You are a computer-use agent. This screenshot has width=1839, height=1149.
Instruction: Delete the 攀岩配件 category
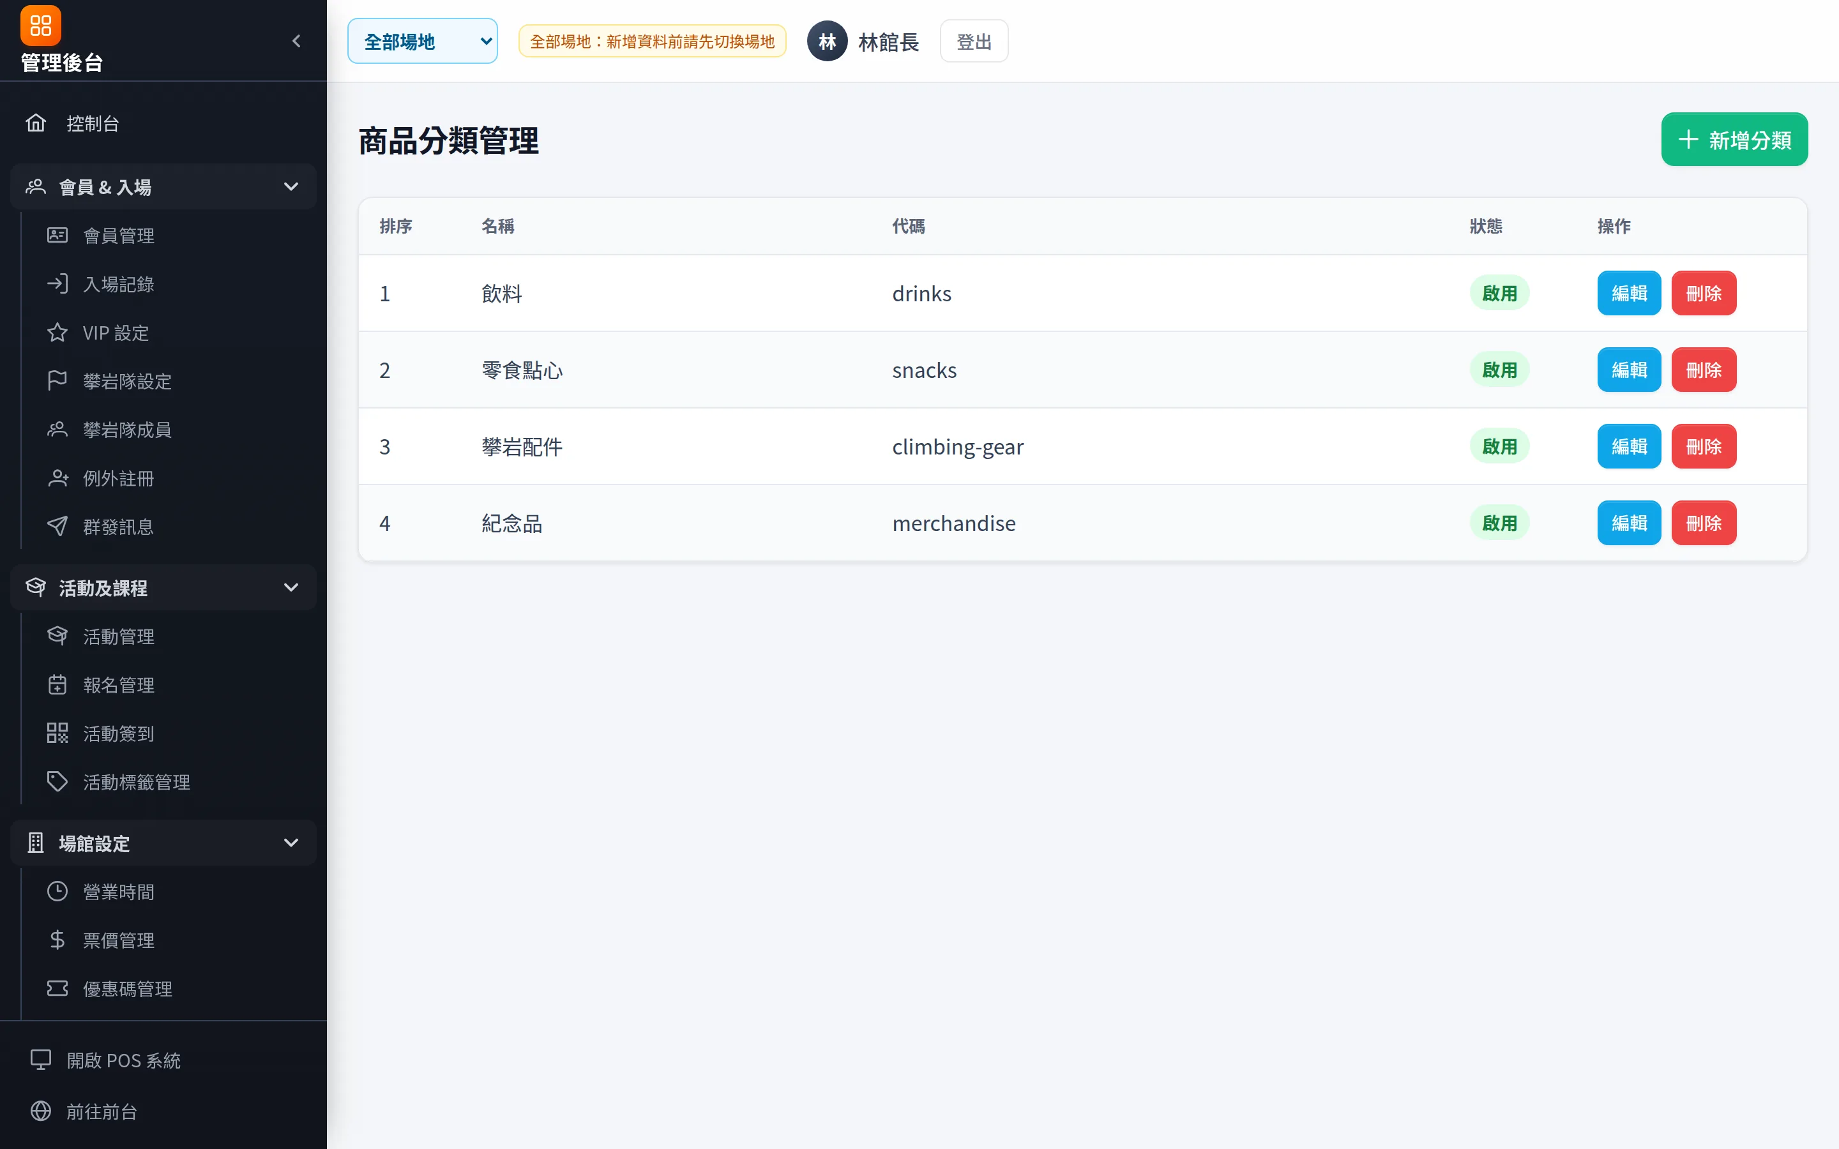coord(1704,447)
